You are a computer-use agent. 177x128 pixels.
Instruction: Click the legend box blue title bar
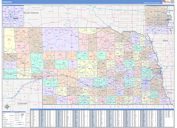click(x=14, y=112)
